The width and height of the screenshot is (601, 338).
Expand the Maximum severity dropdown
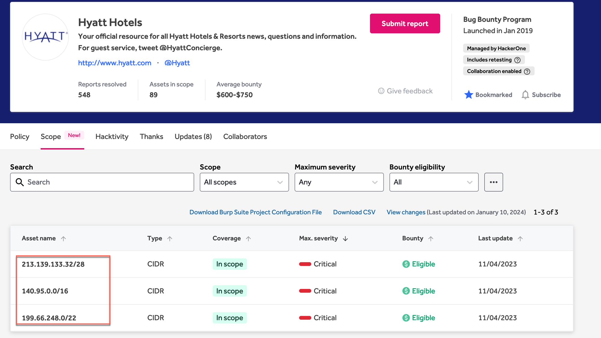tap(339, 182)
